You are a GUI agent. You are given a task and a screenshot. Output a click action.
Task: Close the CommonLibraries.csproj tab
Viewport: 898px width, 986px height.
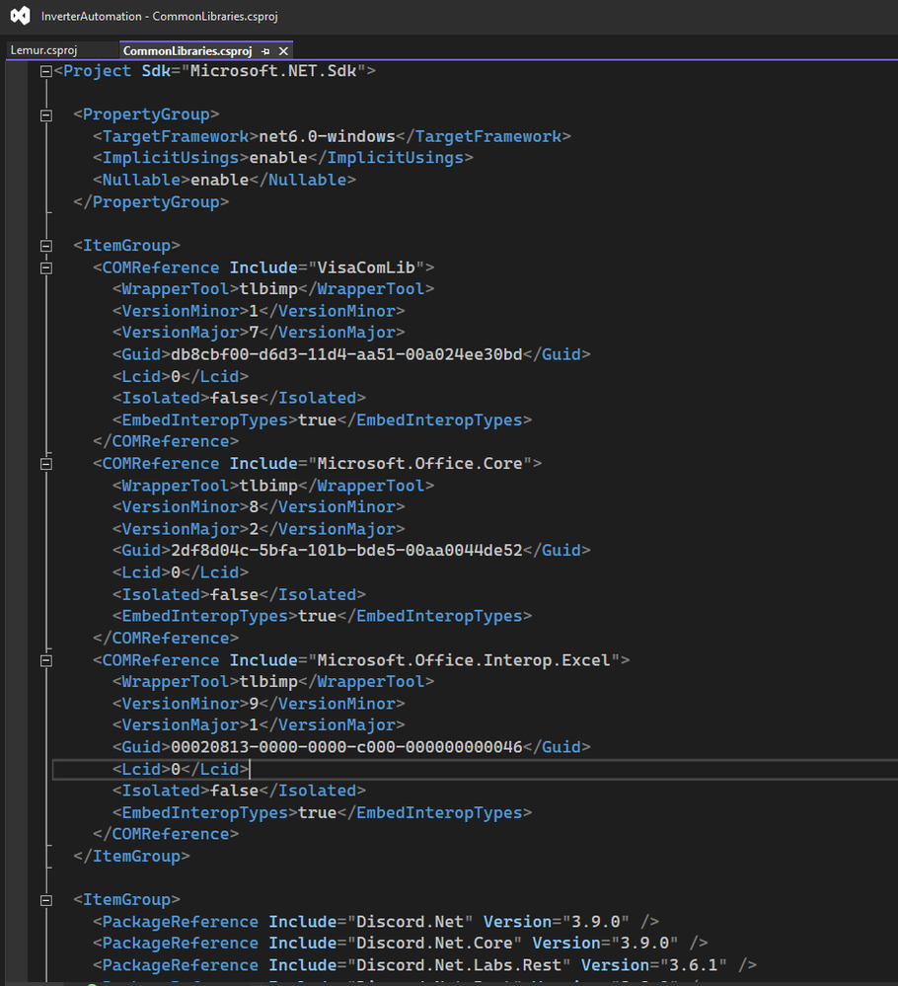coord(283,51)
